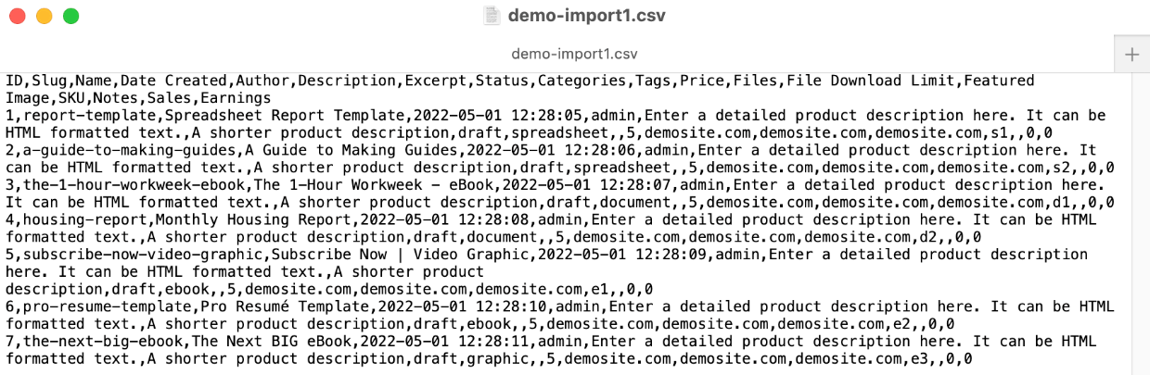
Task: Place cursor in "Spreadsheet Report Template" text
Action: coord(285,116)
